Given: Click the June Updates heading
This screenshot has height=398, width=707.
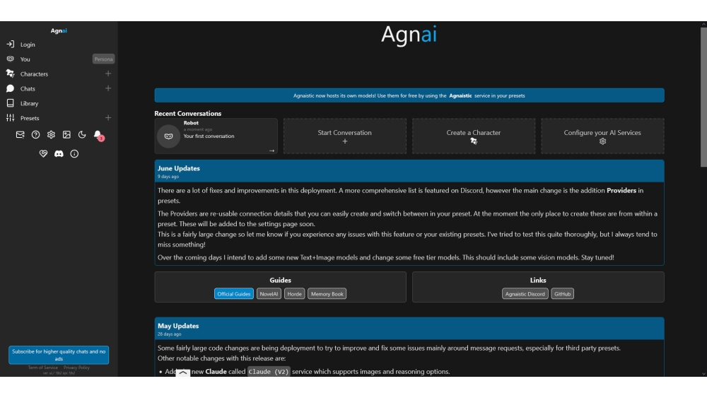Looking at the screenshot, I should pos(179,168).
